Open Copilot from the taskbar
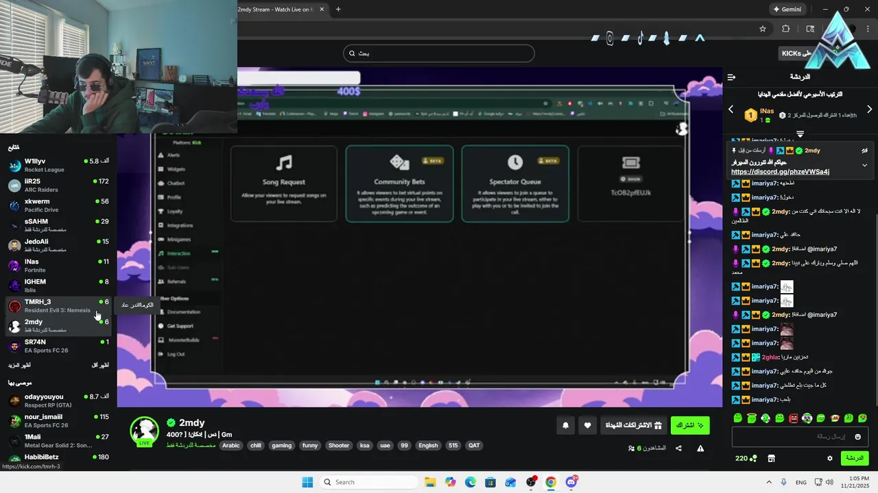 [450, 482]
